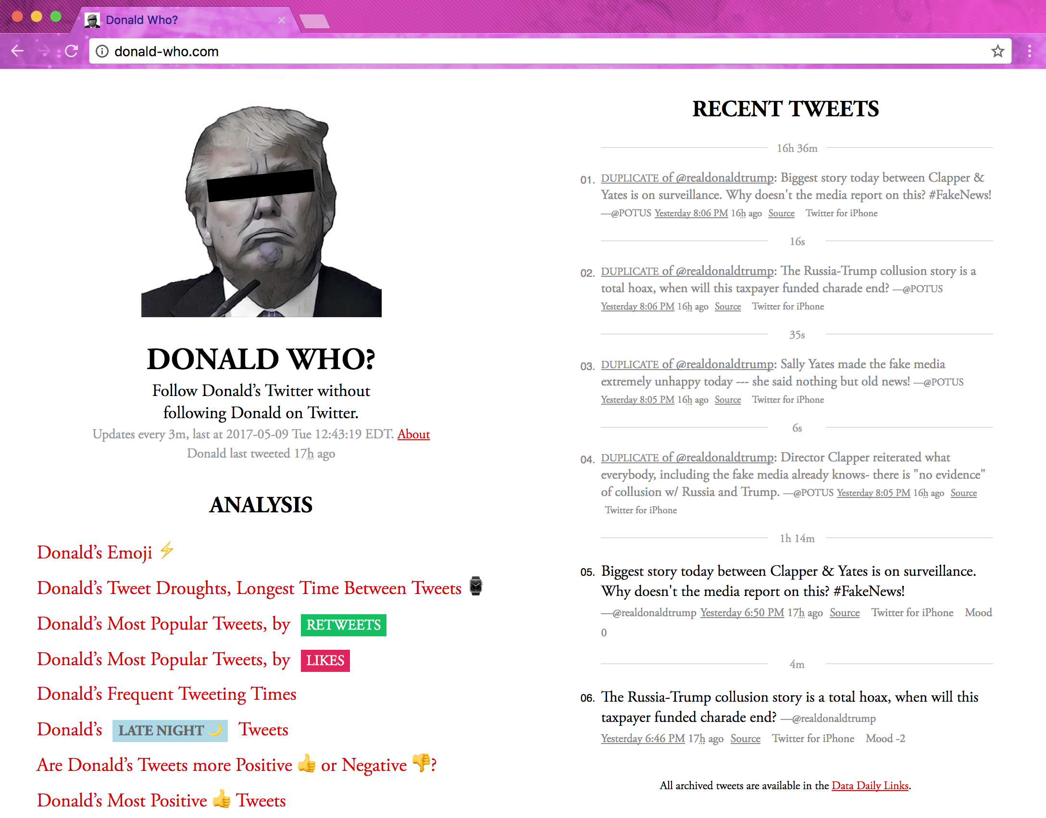Click DUPLICATE of @realdonaldtrump on tweet 02
1046x818 pixels.
coord(686,271)
